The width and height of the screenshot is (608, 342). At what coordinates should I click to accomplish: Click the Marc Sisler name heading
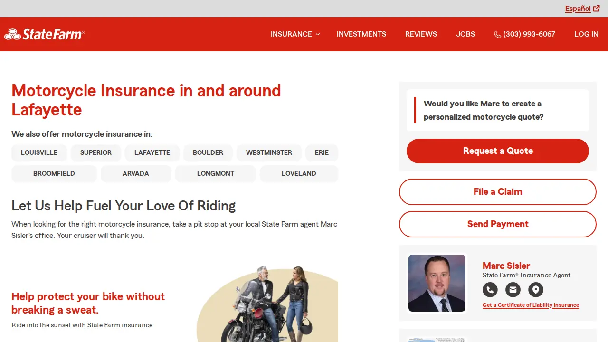506,266
